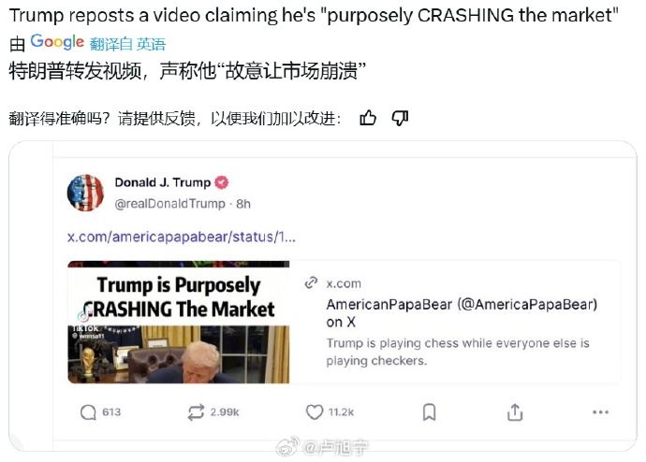646x462 pixels.
Task: Open replies via the comment bubble icon
Action: 88,411
